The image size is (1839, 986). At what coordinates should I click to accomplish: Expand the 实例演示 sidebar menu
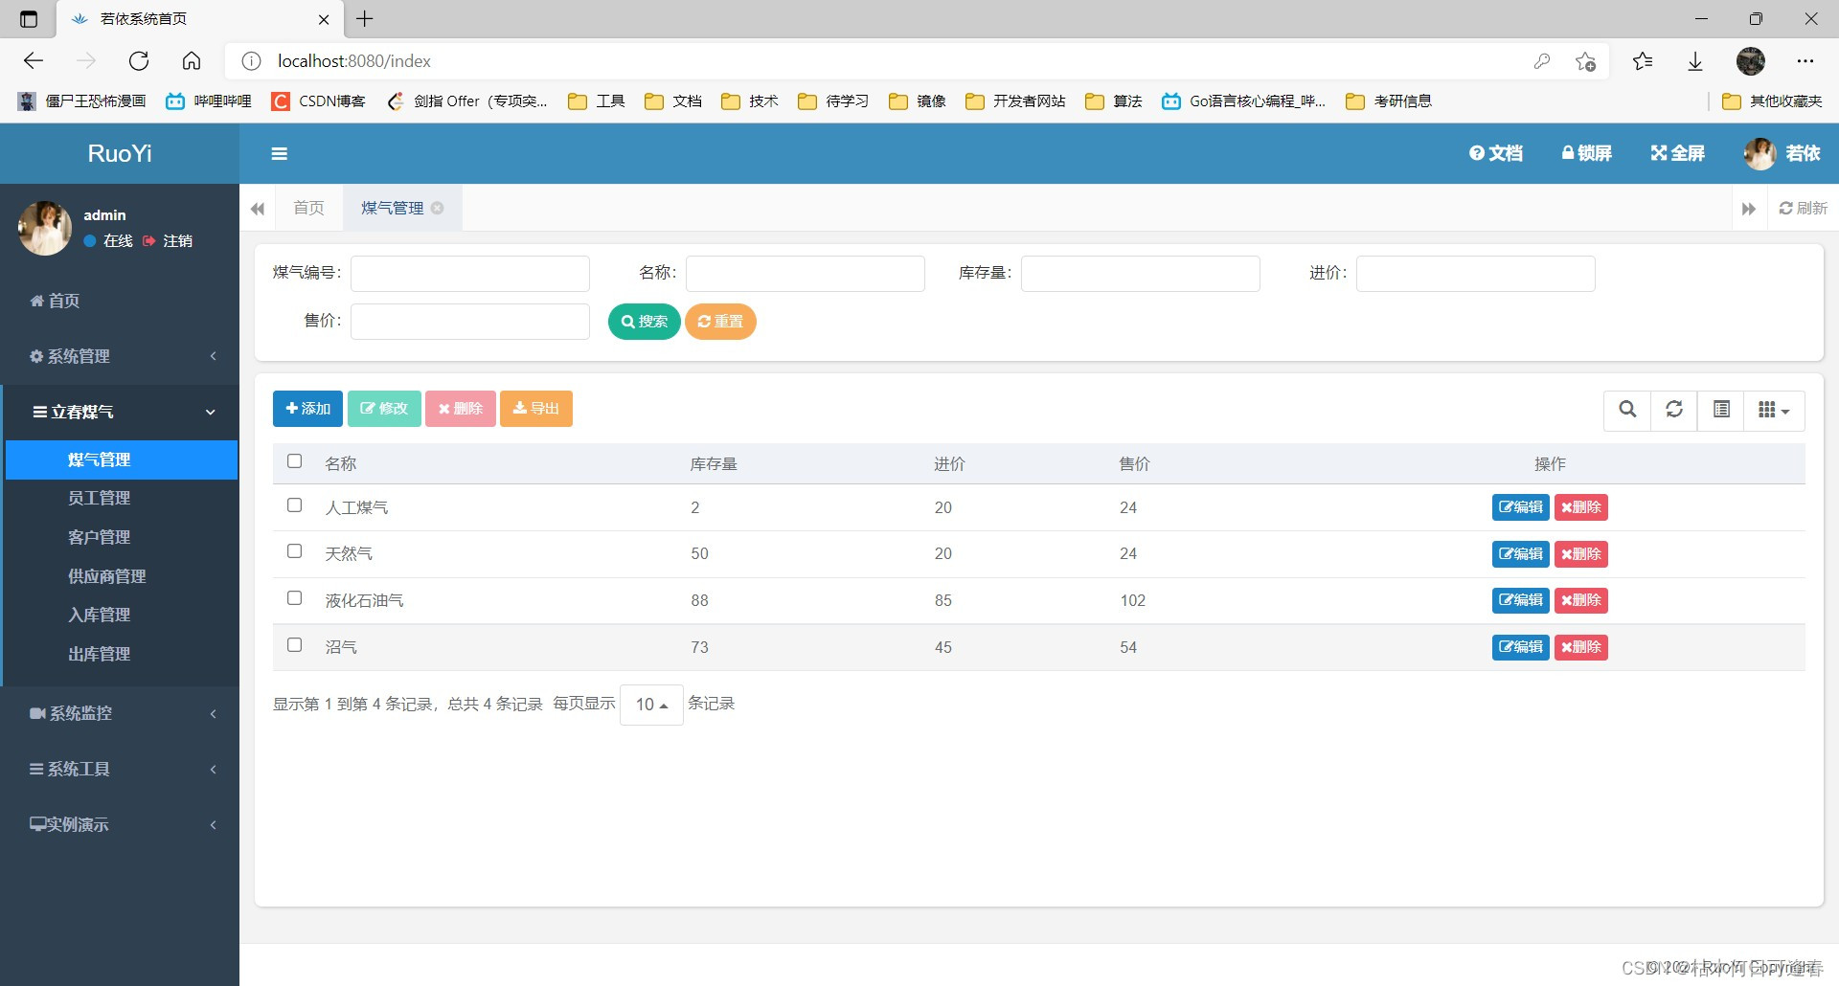pos(120,824)
